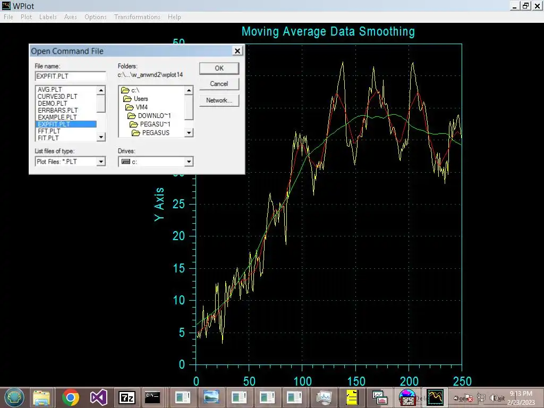Click the WPlot title bar icon
544x408 pixels.
tap(6, 5)
